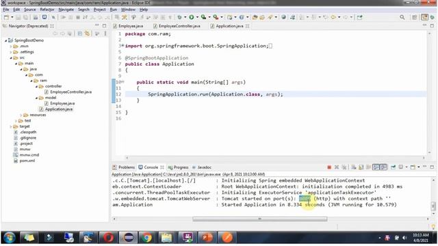The width and height of the screenshot is (438, 246).
Task: Click the Coverage run toolbar icon
Action: click(203, 17)
